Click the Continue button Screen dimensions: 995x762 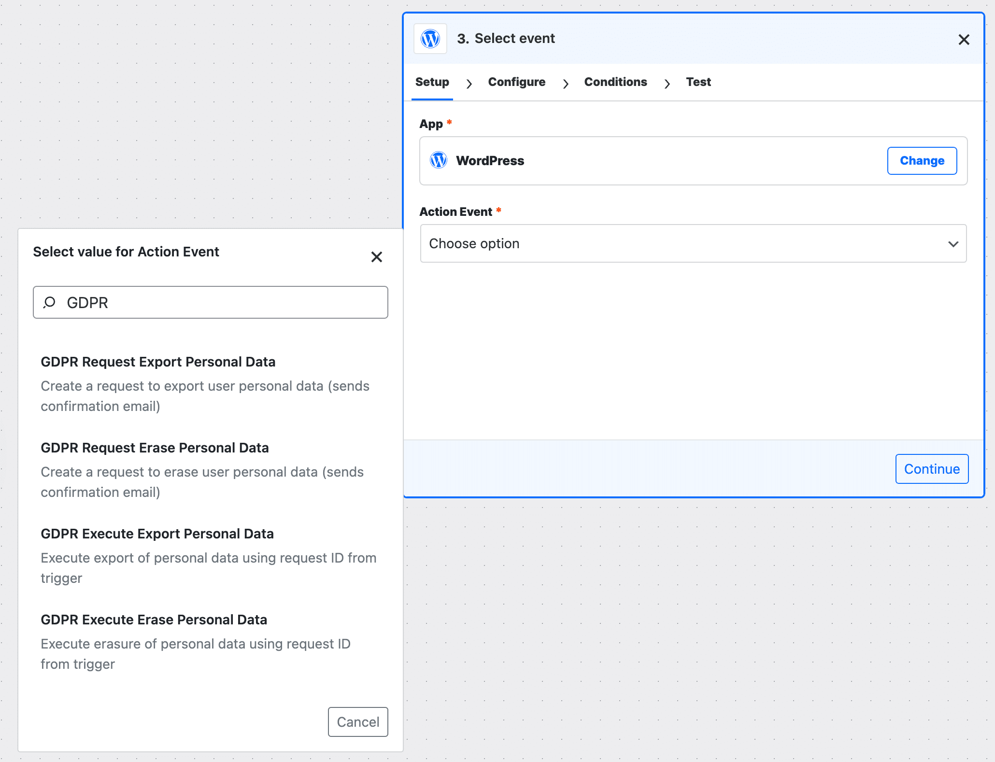(931, 468)
